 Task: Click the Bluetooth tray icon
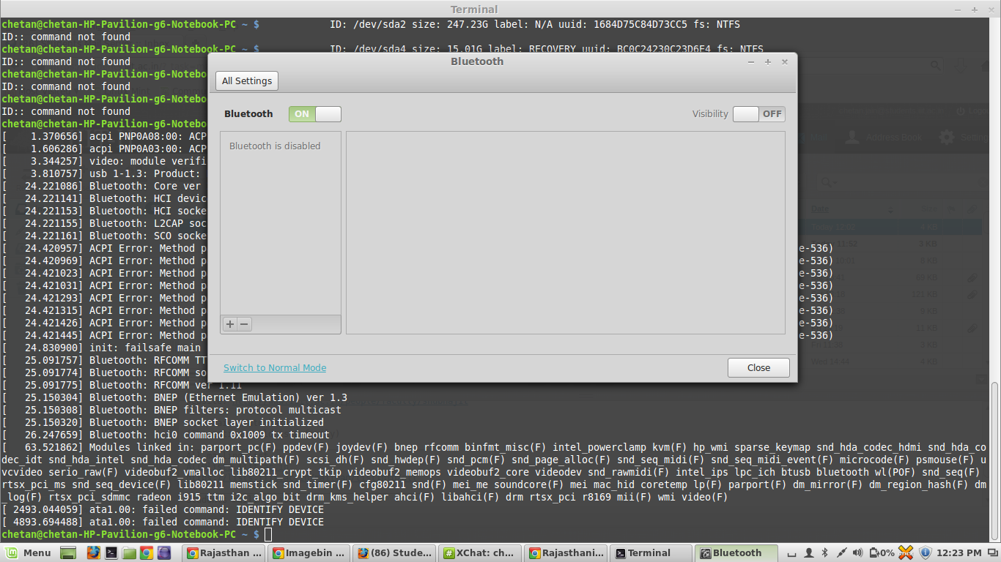pyautogui.click(x=824, y=552)
